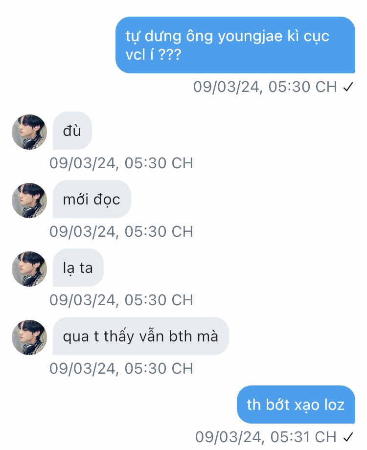367x450 pixels.
Task: Tap the avatar beside the 'lạ ta' message
Action: pyautogui.click(x=29, y=269)
